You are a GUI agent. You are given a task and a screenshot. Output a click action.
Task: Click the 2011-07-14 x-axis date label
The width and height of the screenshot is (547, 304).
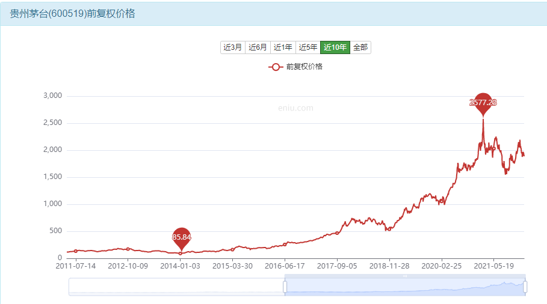76,266
